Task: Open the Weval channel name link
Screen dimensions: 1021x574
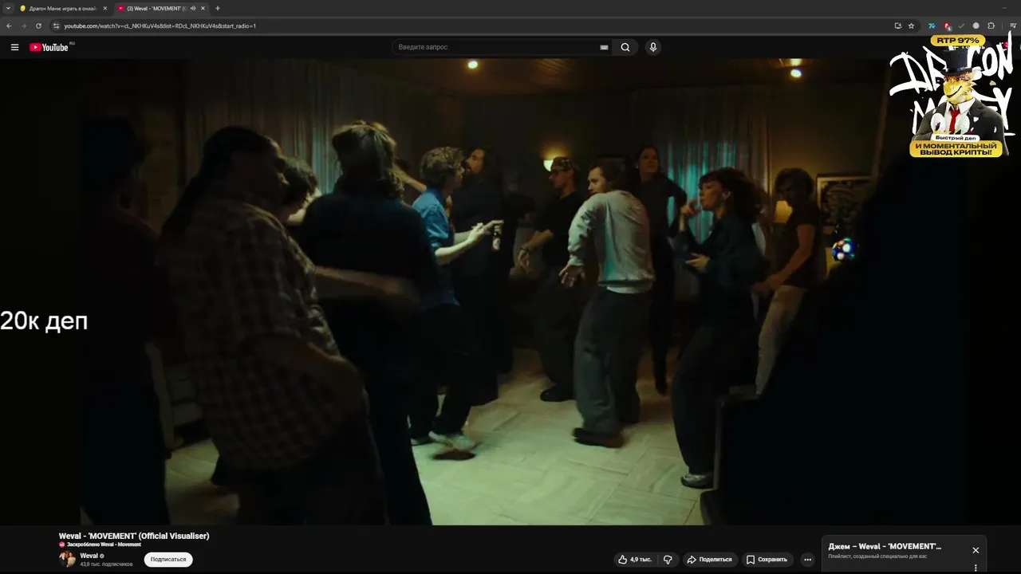Action: pyautogui.click(x=89, y=556)
